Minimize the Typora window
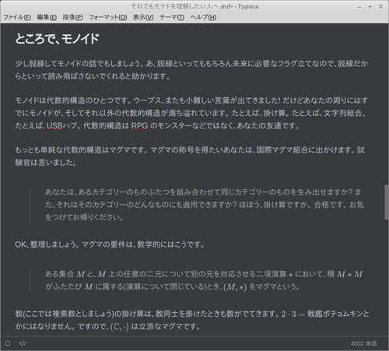The width and height of the screenshot is (389, 351). [359, 7]
